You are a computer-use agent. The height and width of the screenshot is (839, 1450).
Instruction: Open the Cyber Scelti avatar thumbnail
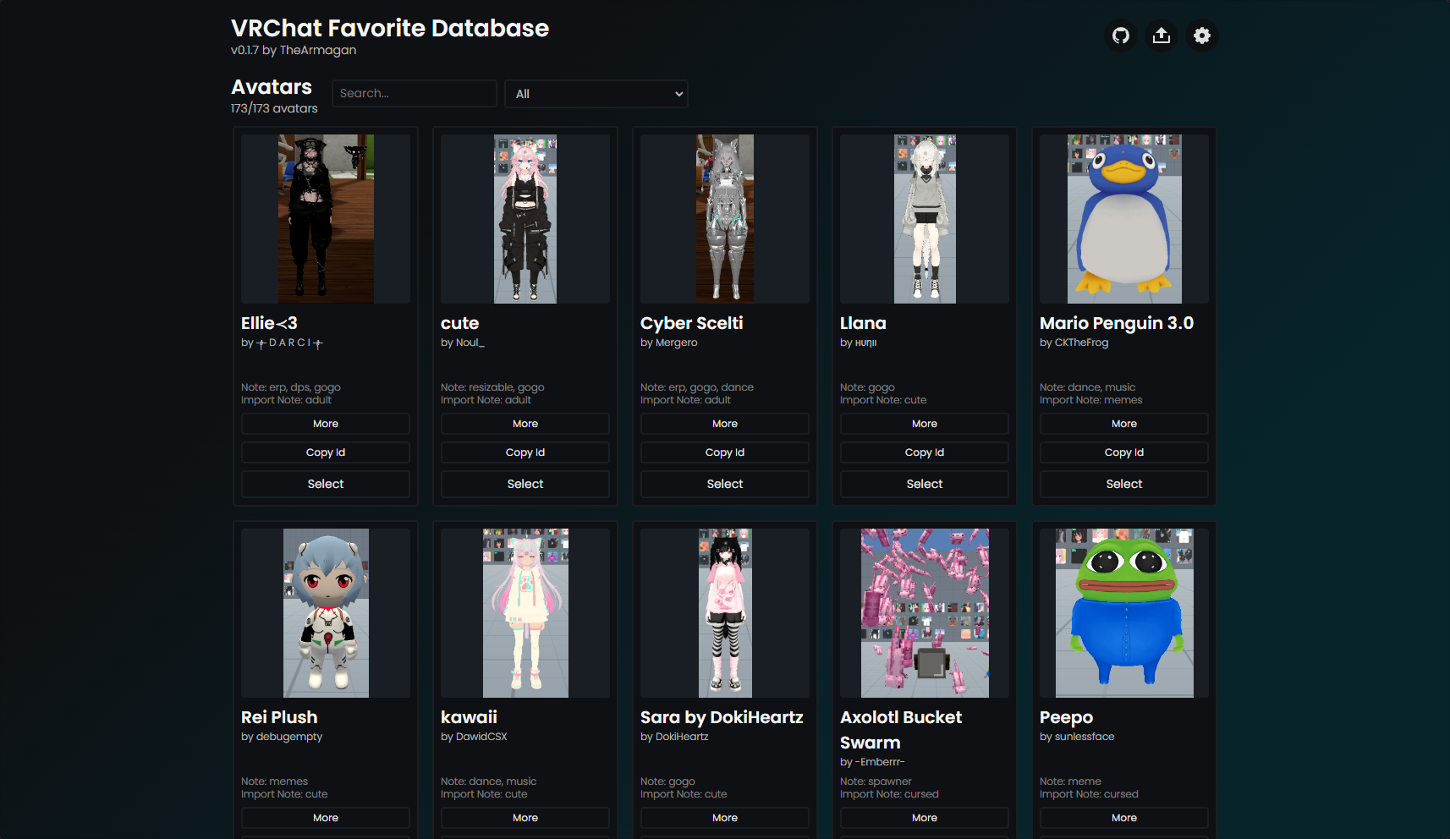click(725, 219)
